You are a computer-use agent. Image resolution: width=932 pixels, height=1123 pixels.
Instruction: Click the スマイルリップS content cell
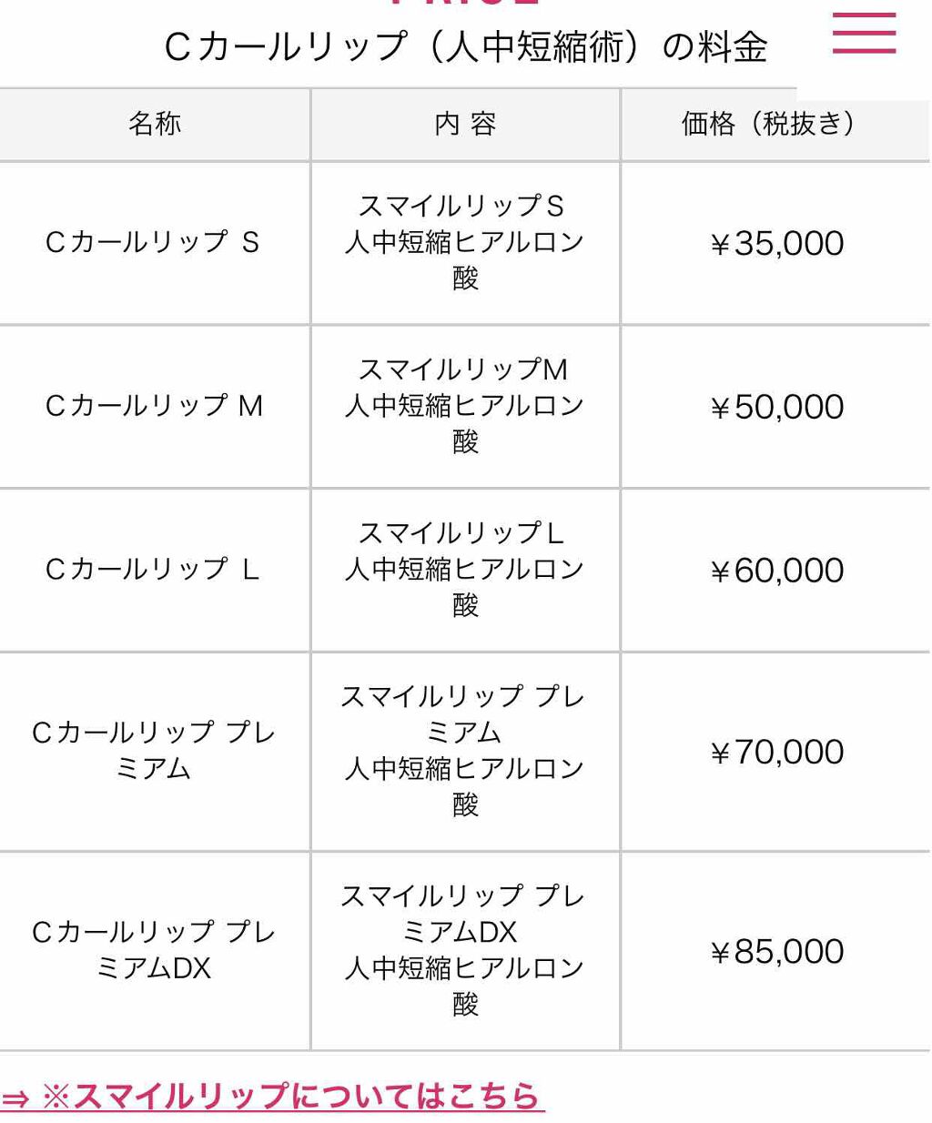pyautogui.click(x=464, y=242)
